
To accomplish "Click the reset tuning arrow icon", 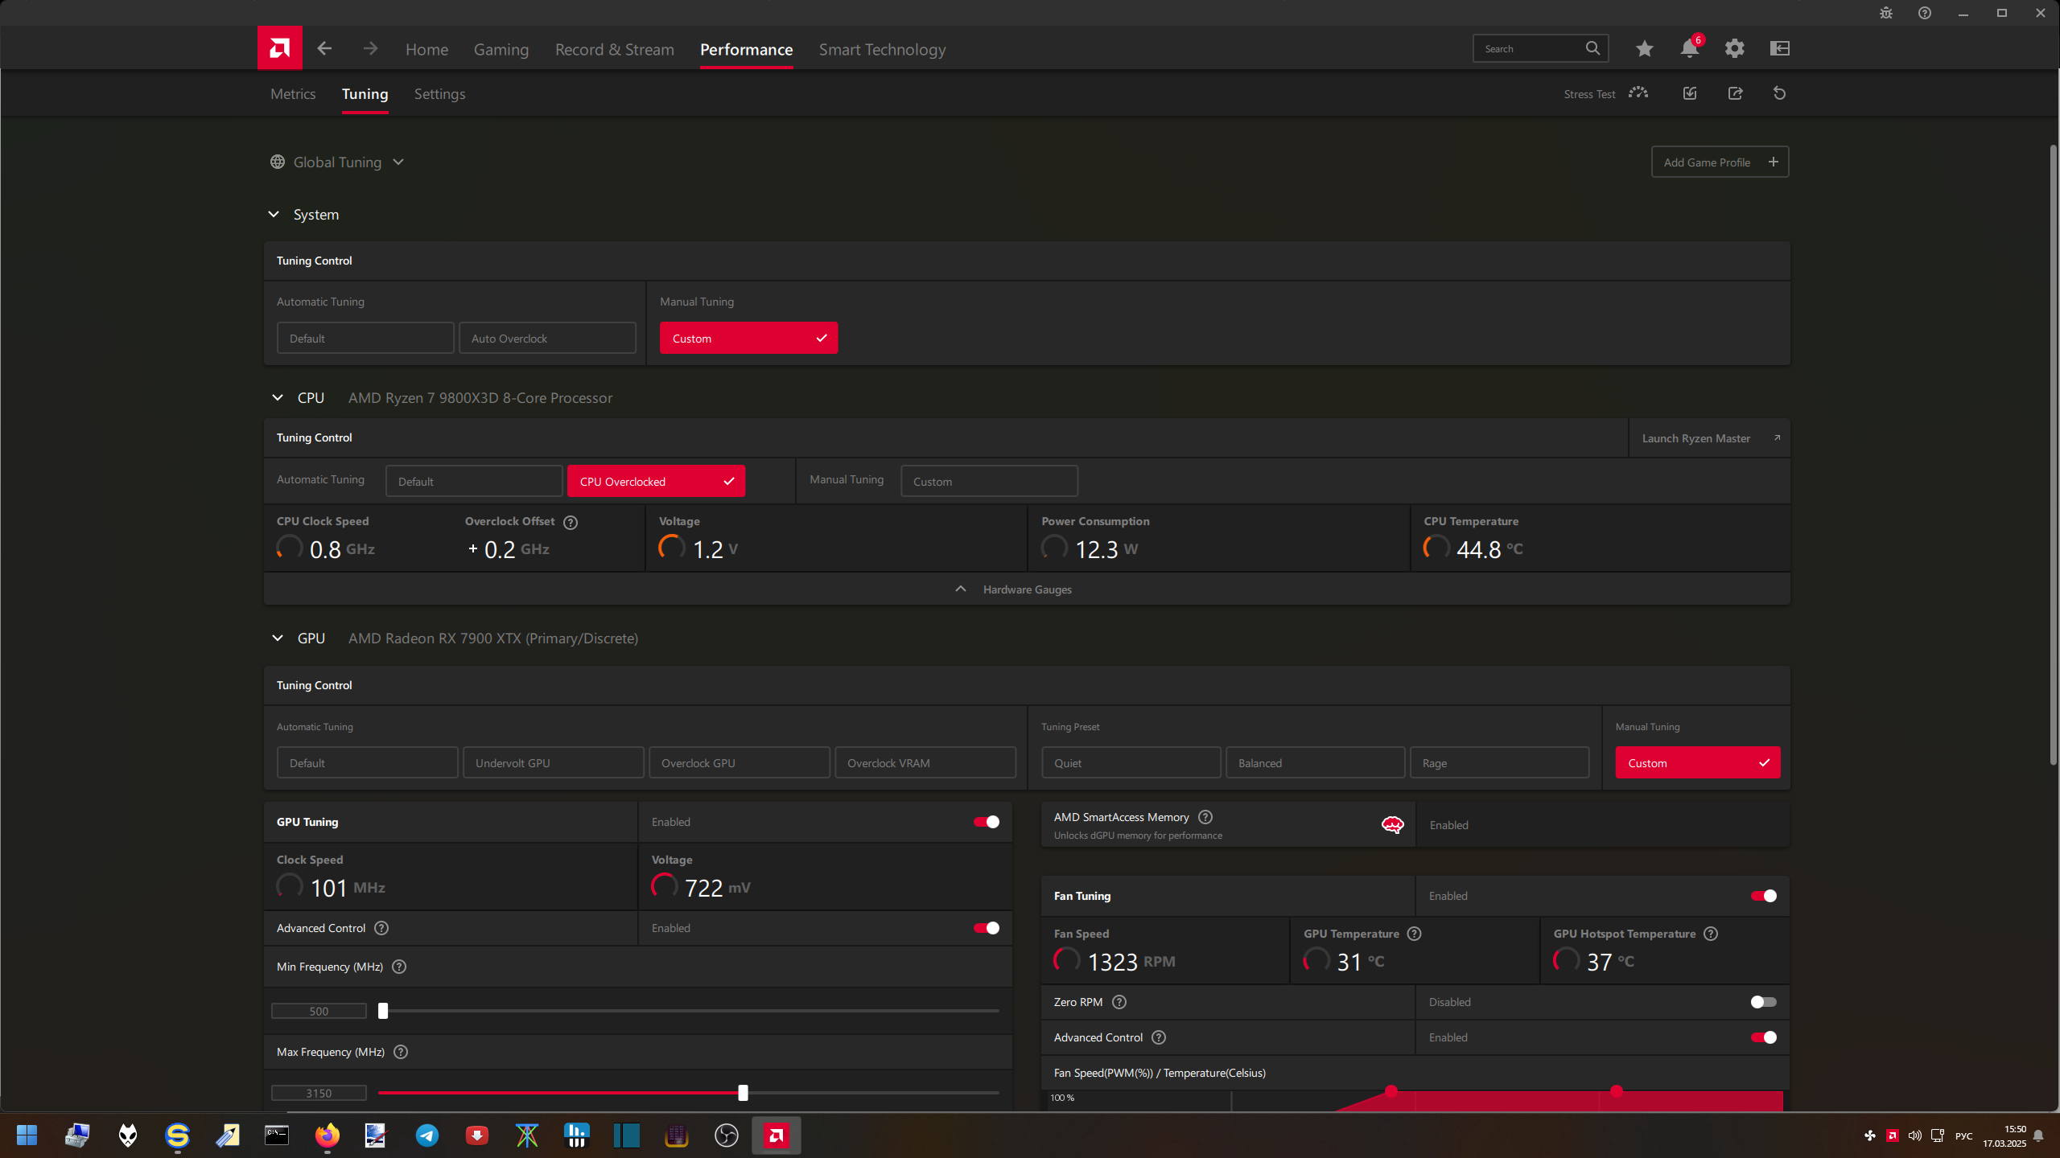I will pos(1779,93).
